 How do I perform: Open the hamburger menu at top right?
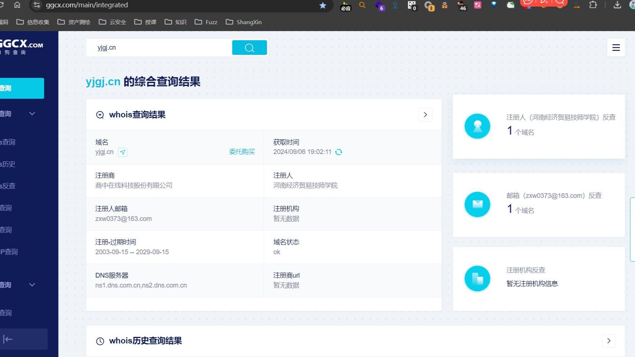point(616,48)
